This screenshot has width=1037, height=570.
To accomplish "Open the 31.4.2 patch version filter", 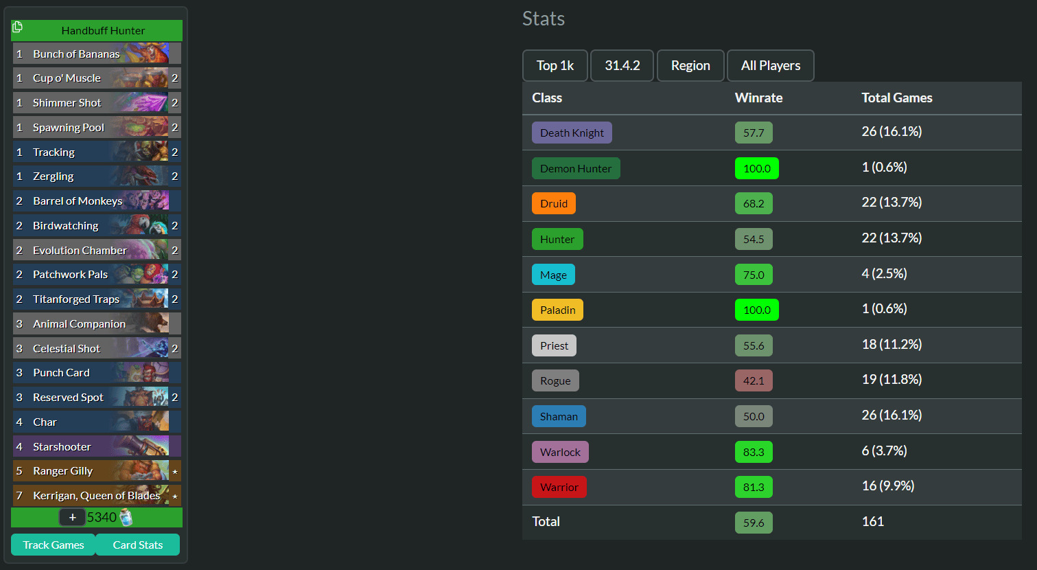I will [x=622, y=66].
